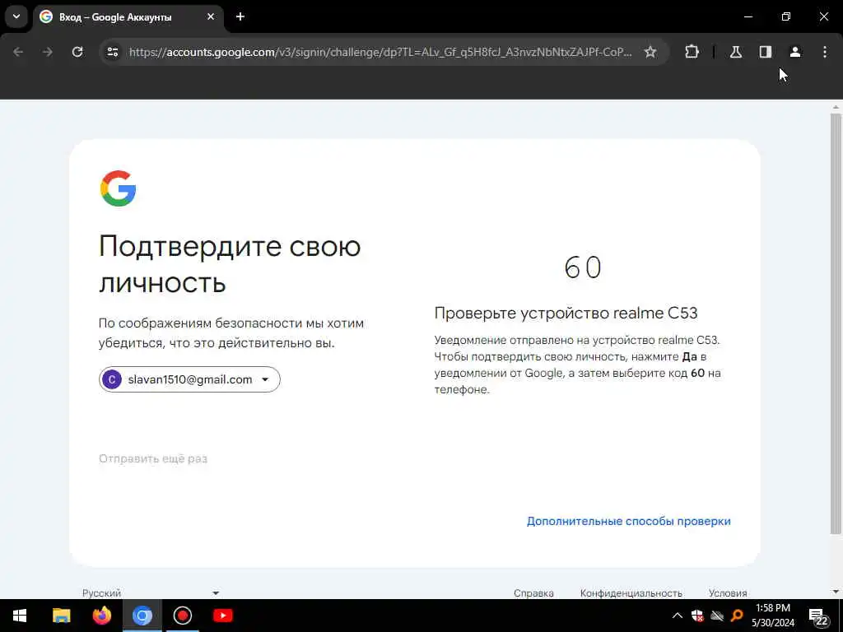Expand the slavan1510@gmail.com account selector
Image resolution: width=843 pixels, height=632 pixels.
pos(189,379)
